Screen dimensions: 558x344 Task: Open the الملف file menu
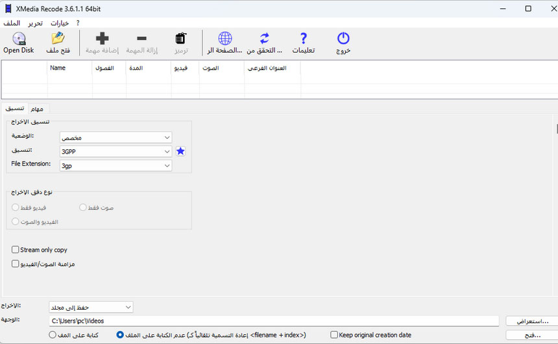[12, 23]
